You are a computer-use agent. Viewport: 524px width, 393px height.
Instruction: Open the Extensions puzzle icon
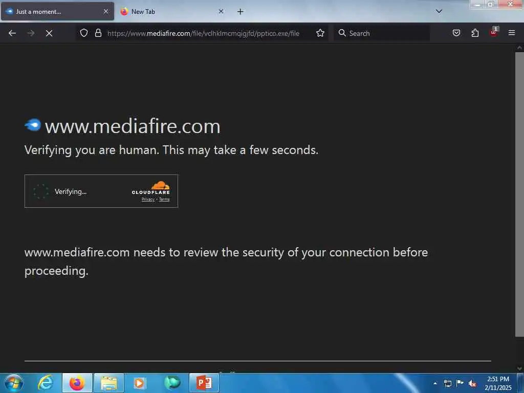pos(475,33)
